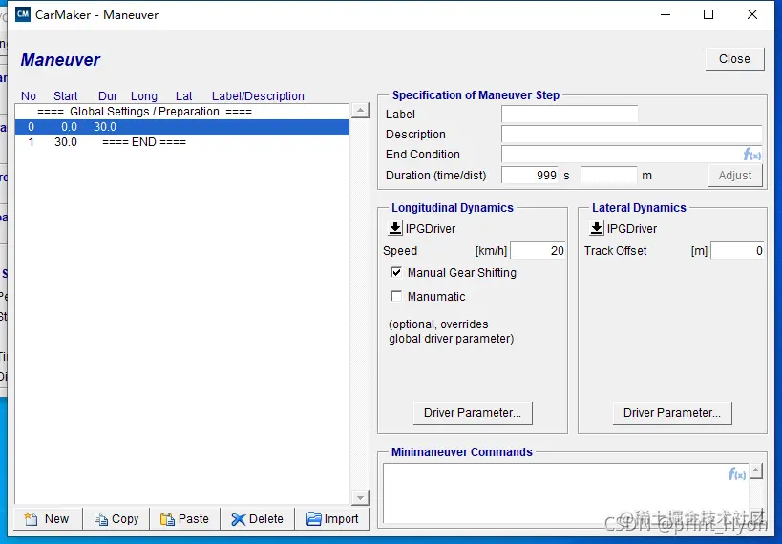Click the Speed field showing 20

pyautogui.click(x=539, y=251)
